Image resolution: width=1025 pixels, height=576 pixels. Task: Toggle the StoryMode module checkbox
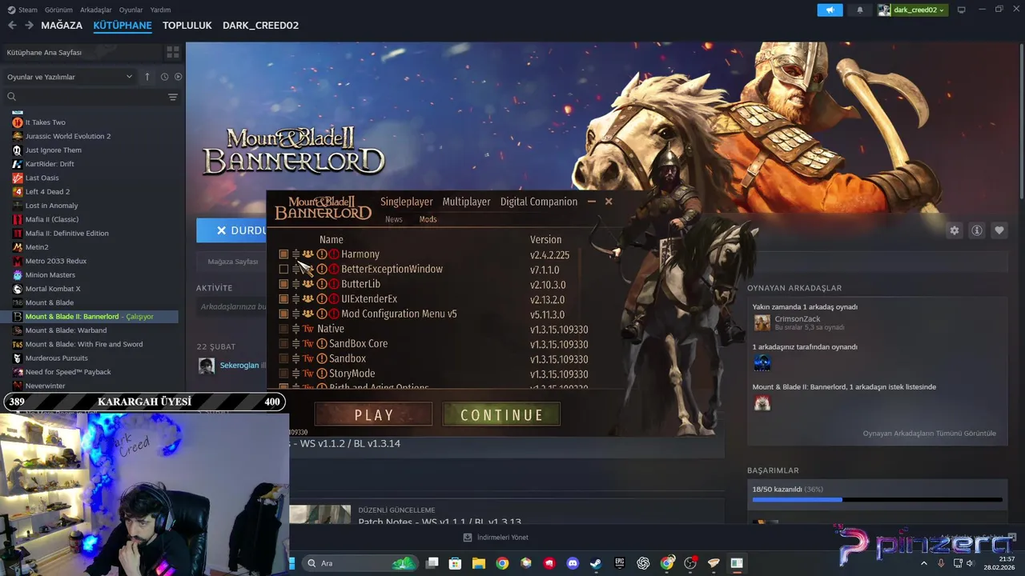click(x=283, y=374)
